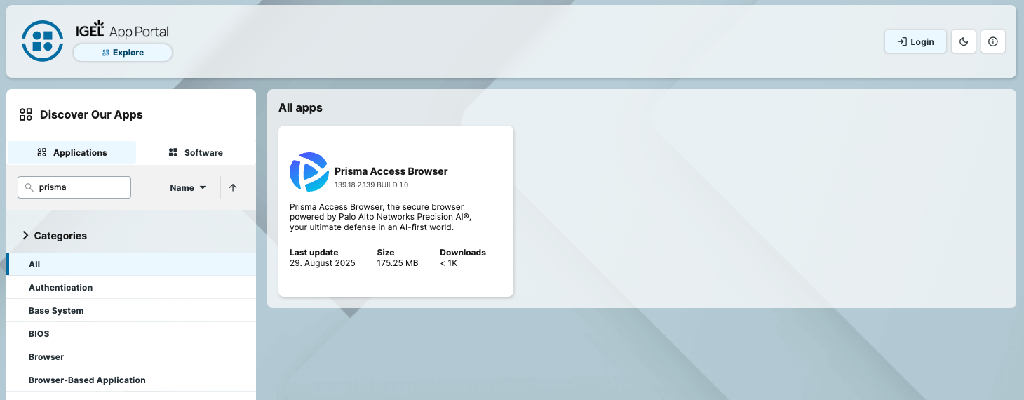
Task: Select the All category
Action: pyautogui.click(x=131, y=265)
